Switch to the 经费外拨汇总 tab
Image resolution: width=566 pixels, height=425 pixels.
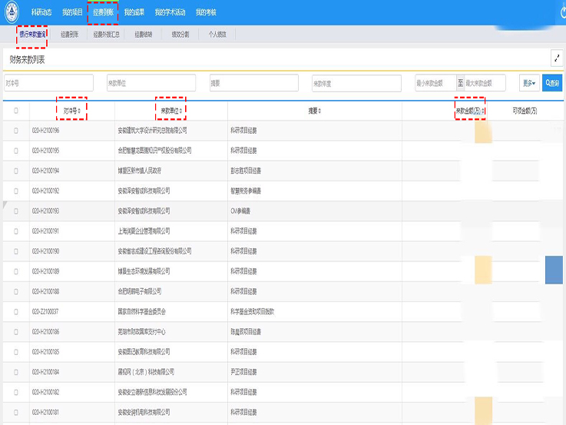coord(107,35)
